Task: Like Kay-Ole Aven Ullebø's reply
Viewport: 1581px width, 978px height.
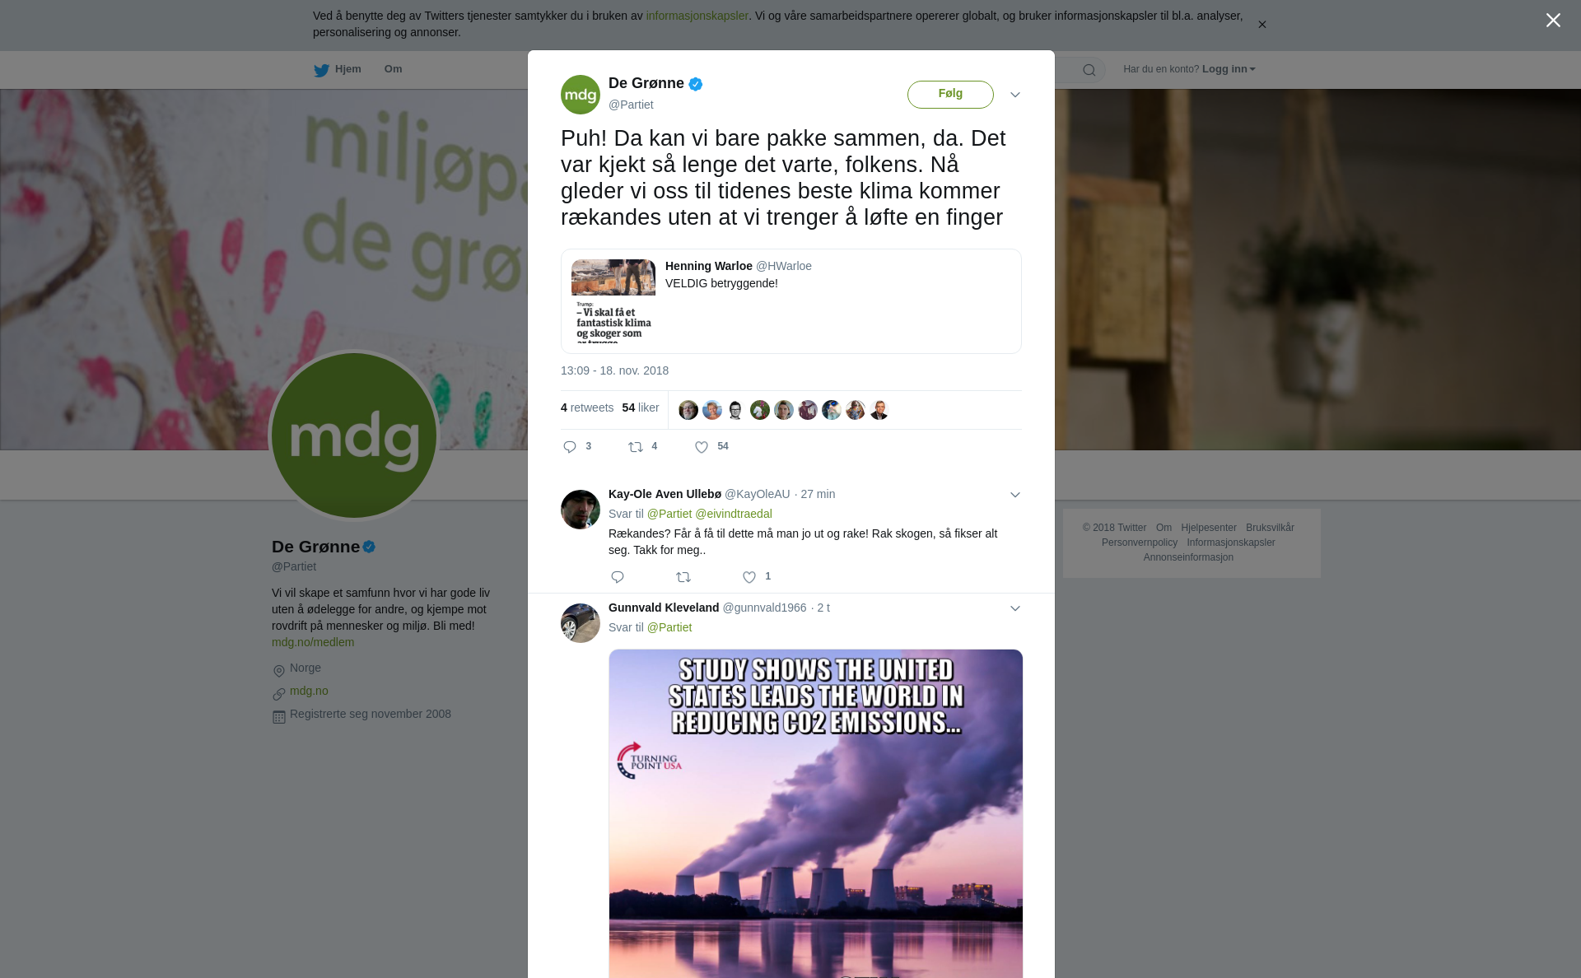Action: [x=749, y=577]
